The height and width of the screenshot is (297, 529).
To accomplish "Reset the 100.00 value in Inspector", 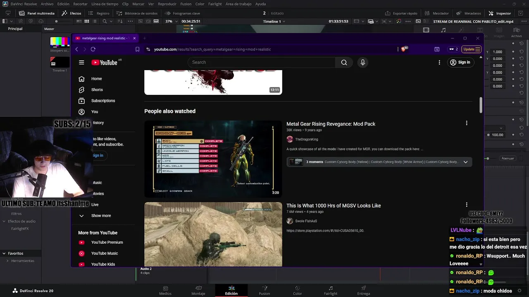I will point(522,135).
